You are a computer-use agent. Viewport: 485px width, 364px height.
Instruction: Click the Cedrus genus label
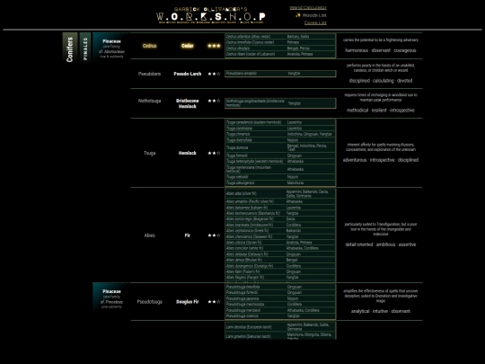[x=149, y=46]
